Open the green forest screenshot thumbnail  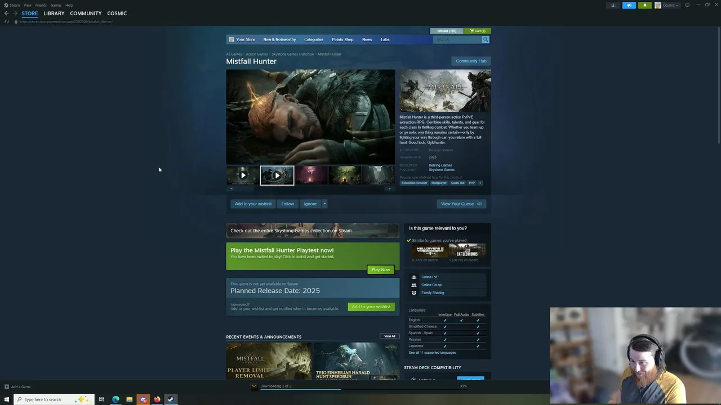tap(345, 175)
